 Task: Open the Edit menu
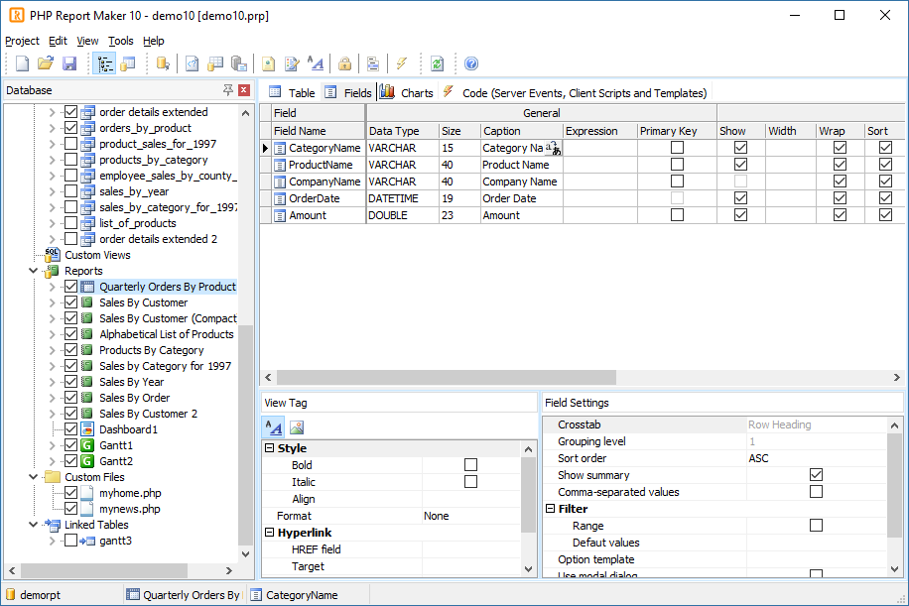[x=58, y=41]
